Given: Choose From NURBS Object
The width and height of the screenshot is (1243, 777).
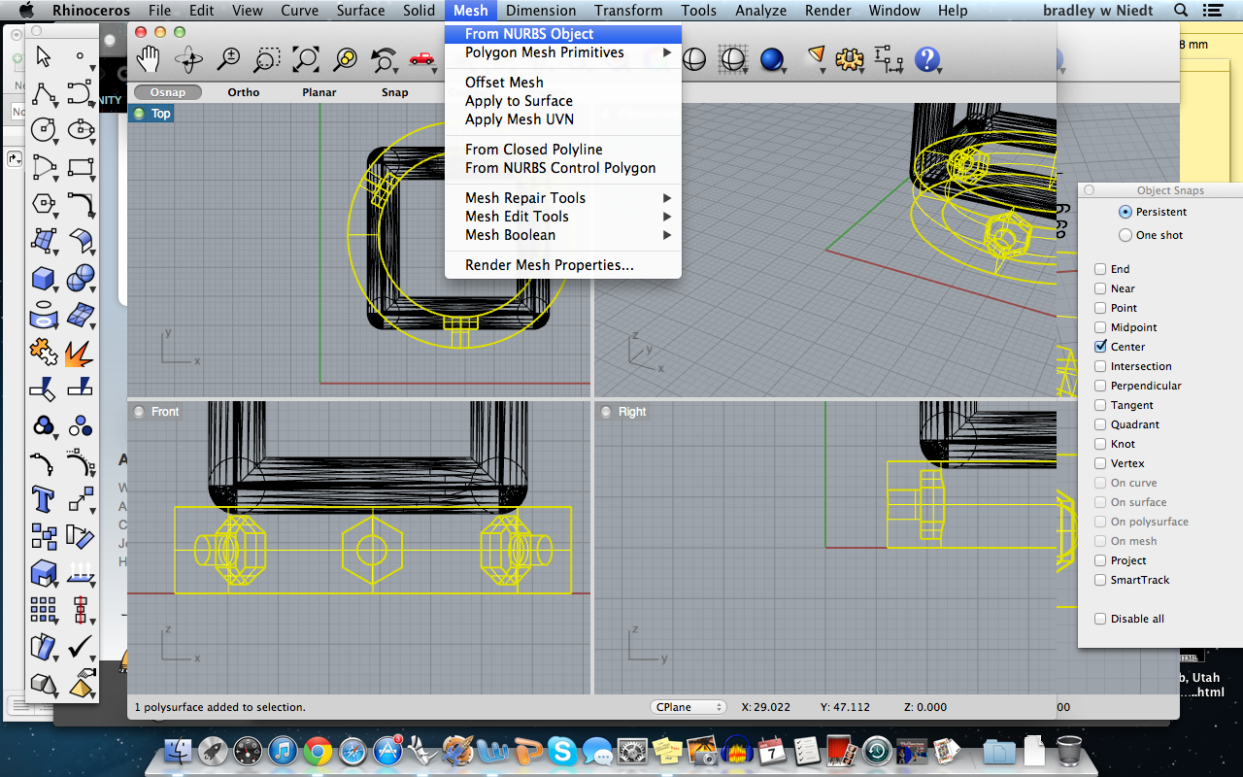Looking at the screenshot, I should pyautogui.click(x=563, y=34).
